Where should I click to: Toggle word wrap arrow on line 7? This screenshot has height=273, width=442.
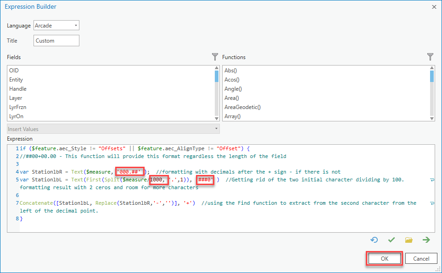pyautogui.click(x=431, y=203)
